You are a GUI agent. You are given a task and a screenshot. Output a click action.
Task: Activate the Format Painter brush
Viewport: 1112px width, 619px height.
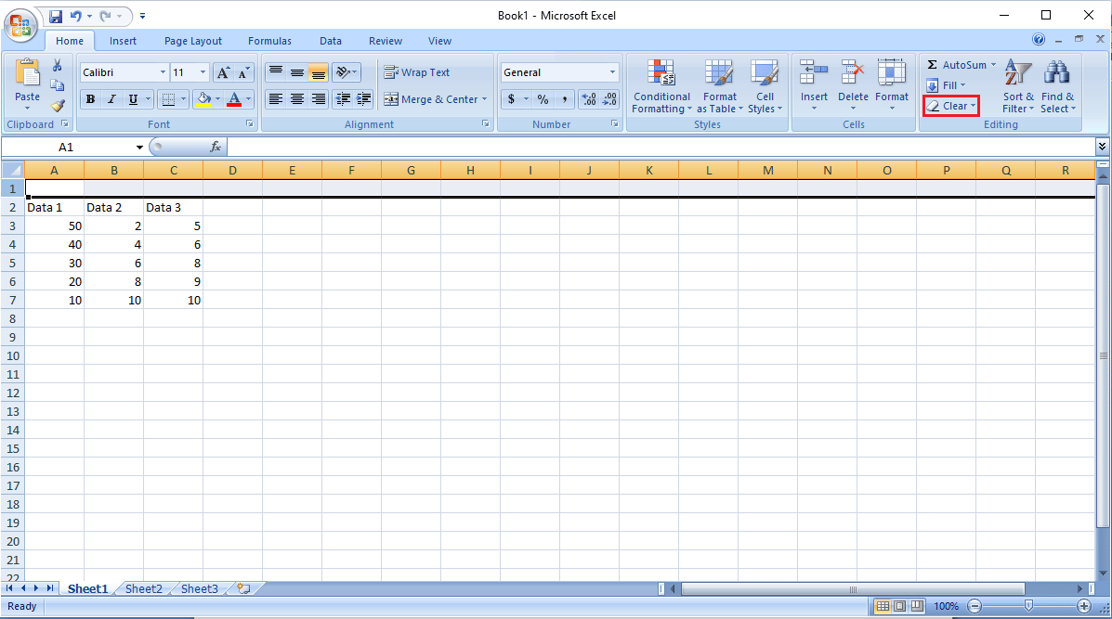click(58, 106)
